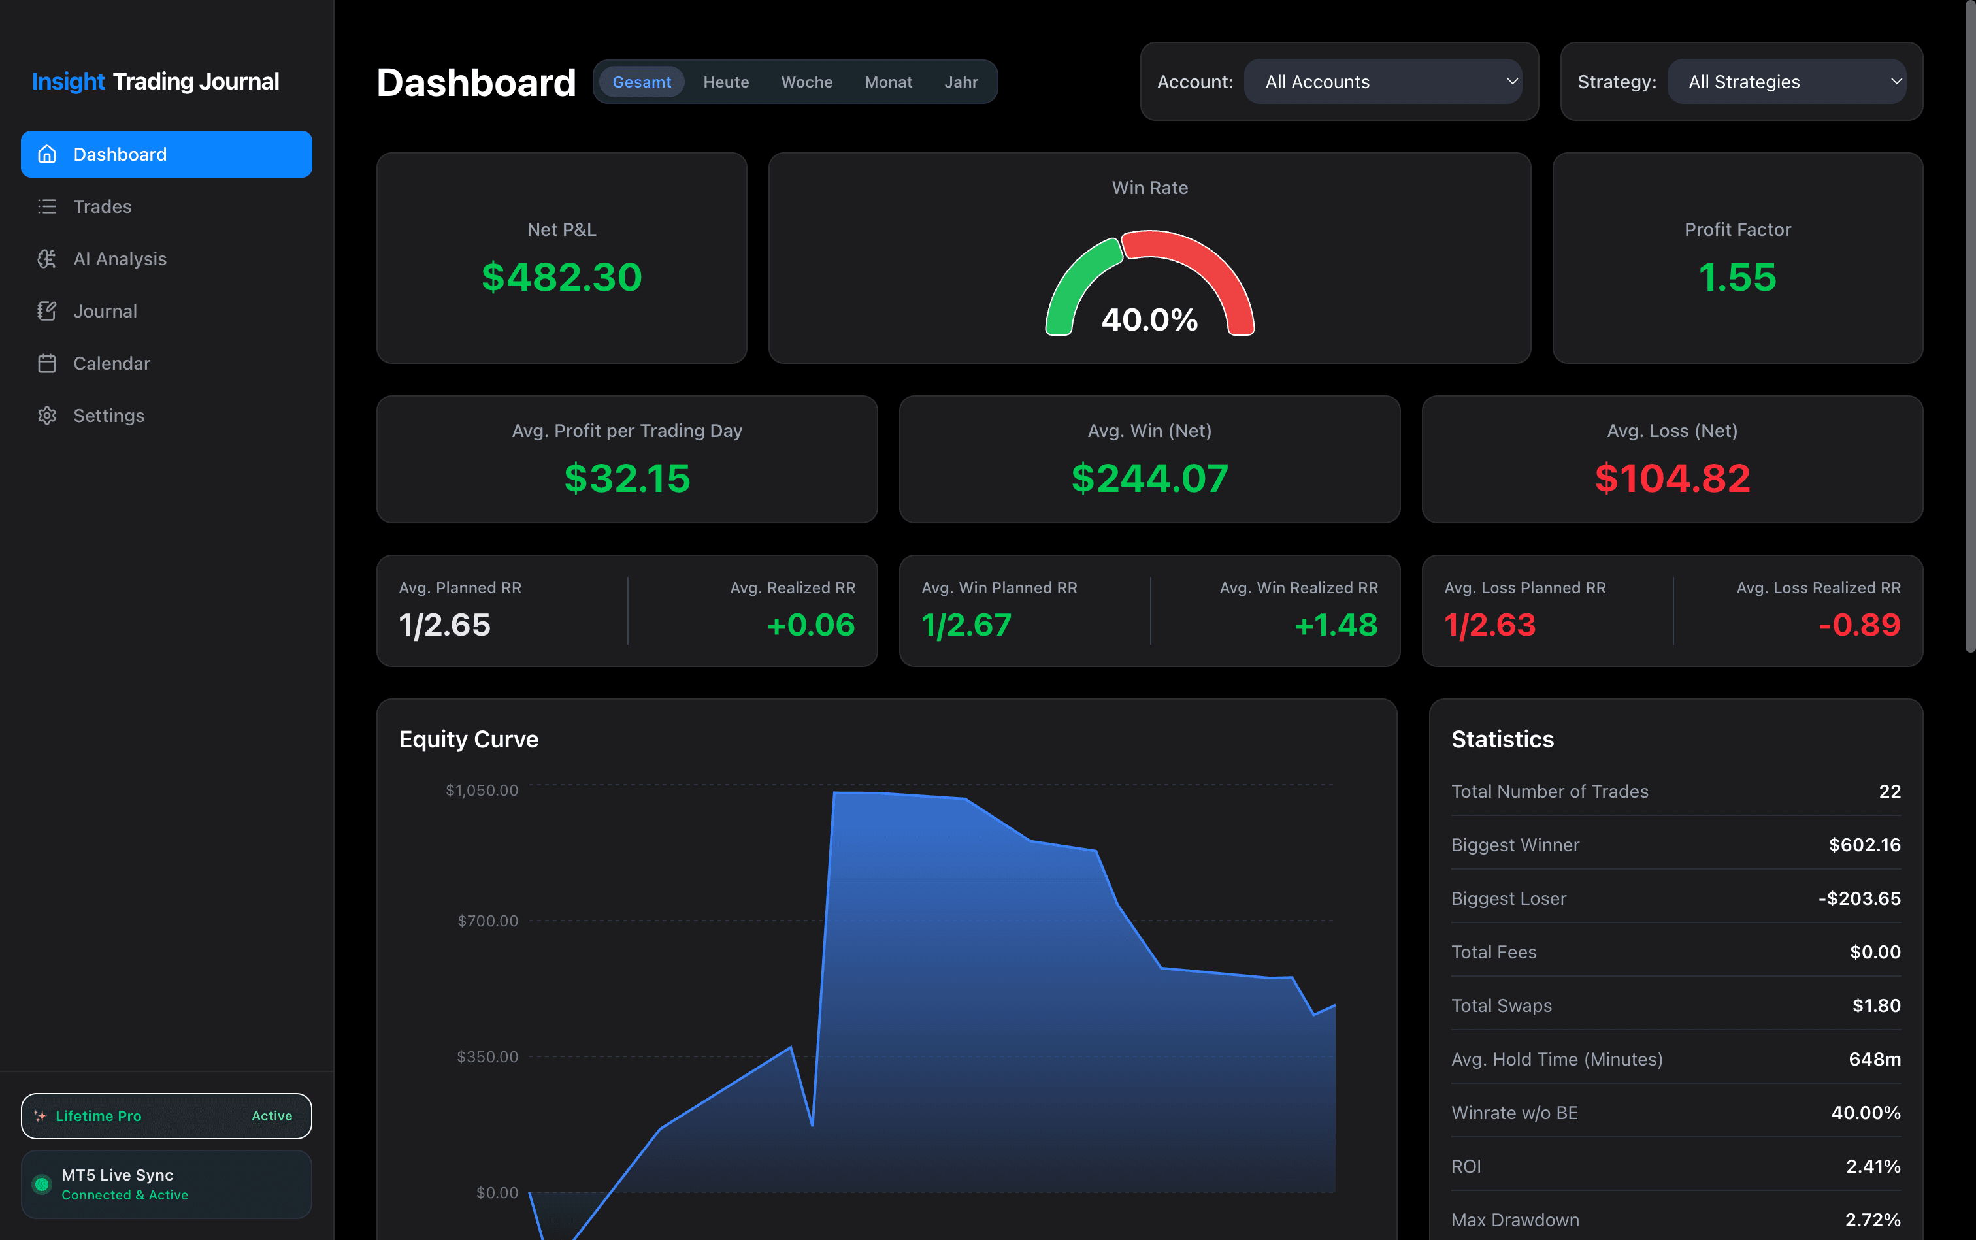Click the Settings gear icon

[x=47, y=416]
